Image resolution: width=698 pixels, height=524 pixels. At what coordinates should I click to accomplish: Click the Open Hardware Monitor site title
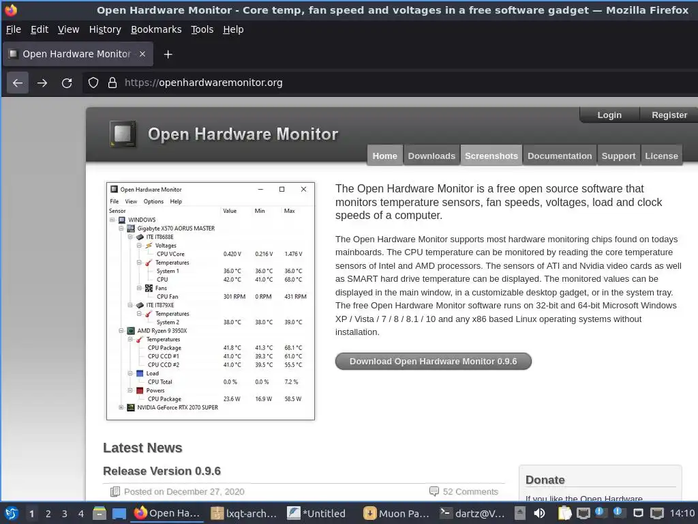(x=243, y=134)
